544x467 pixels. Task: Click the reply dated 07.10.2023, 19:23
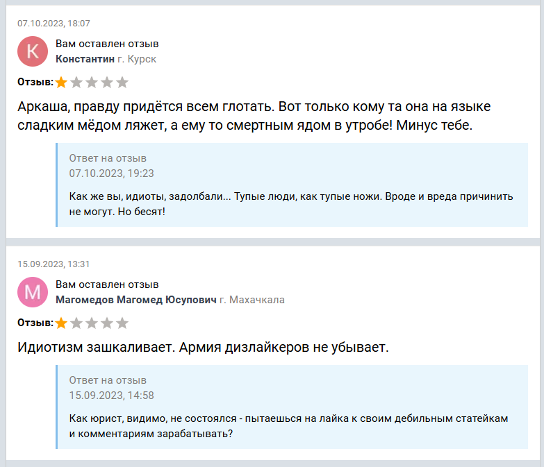292,185
